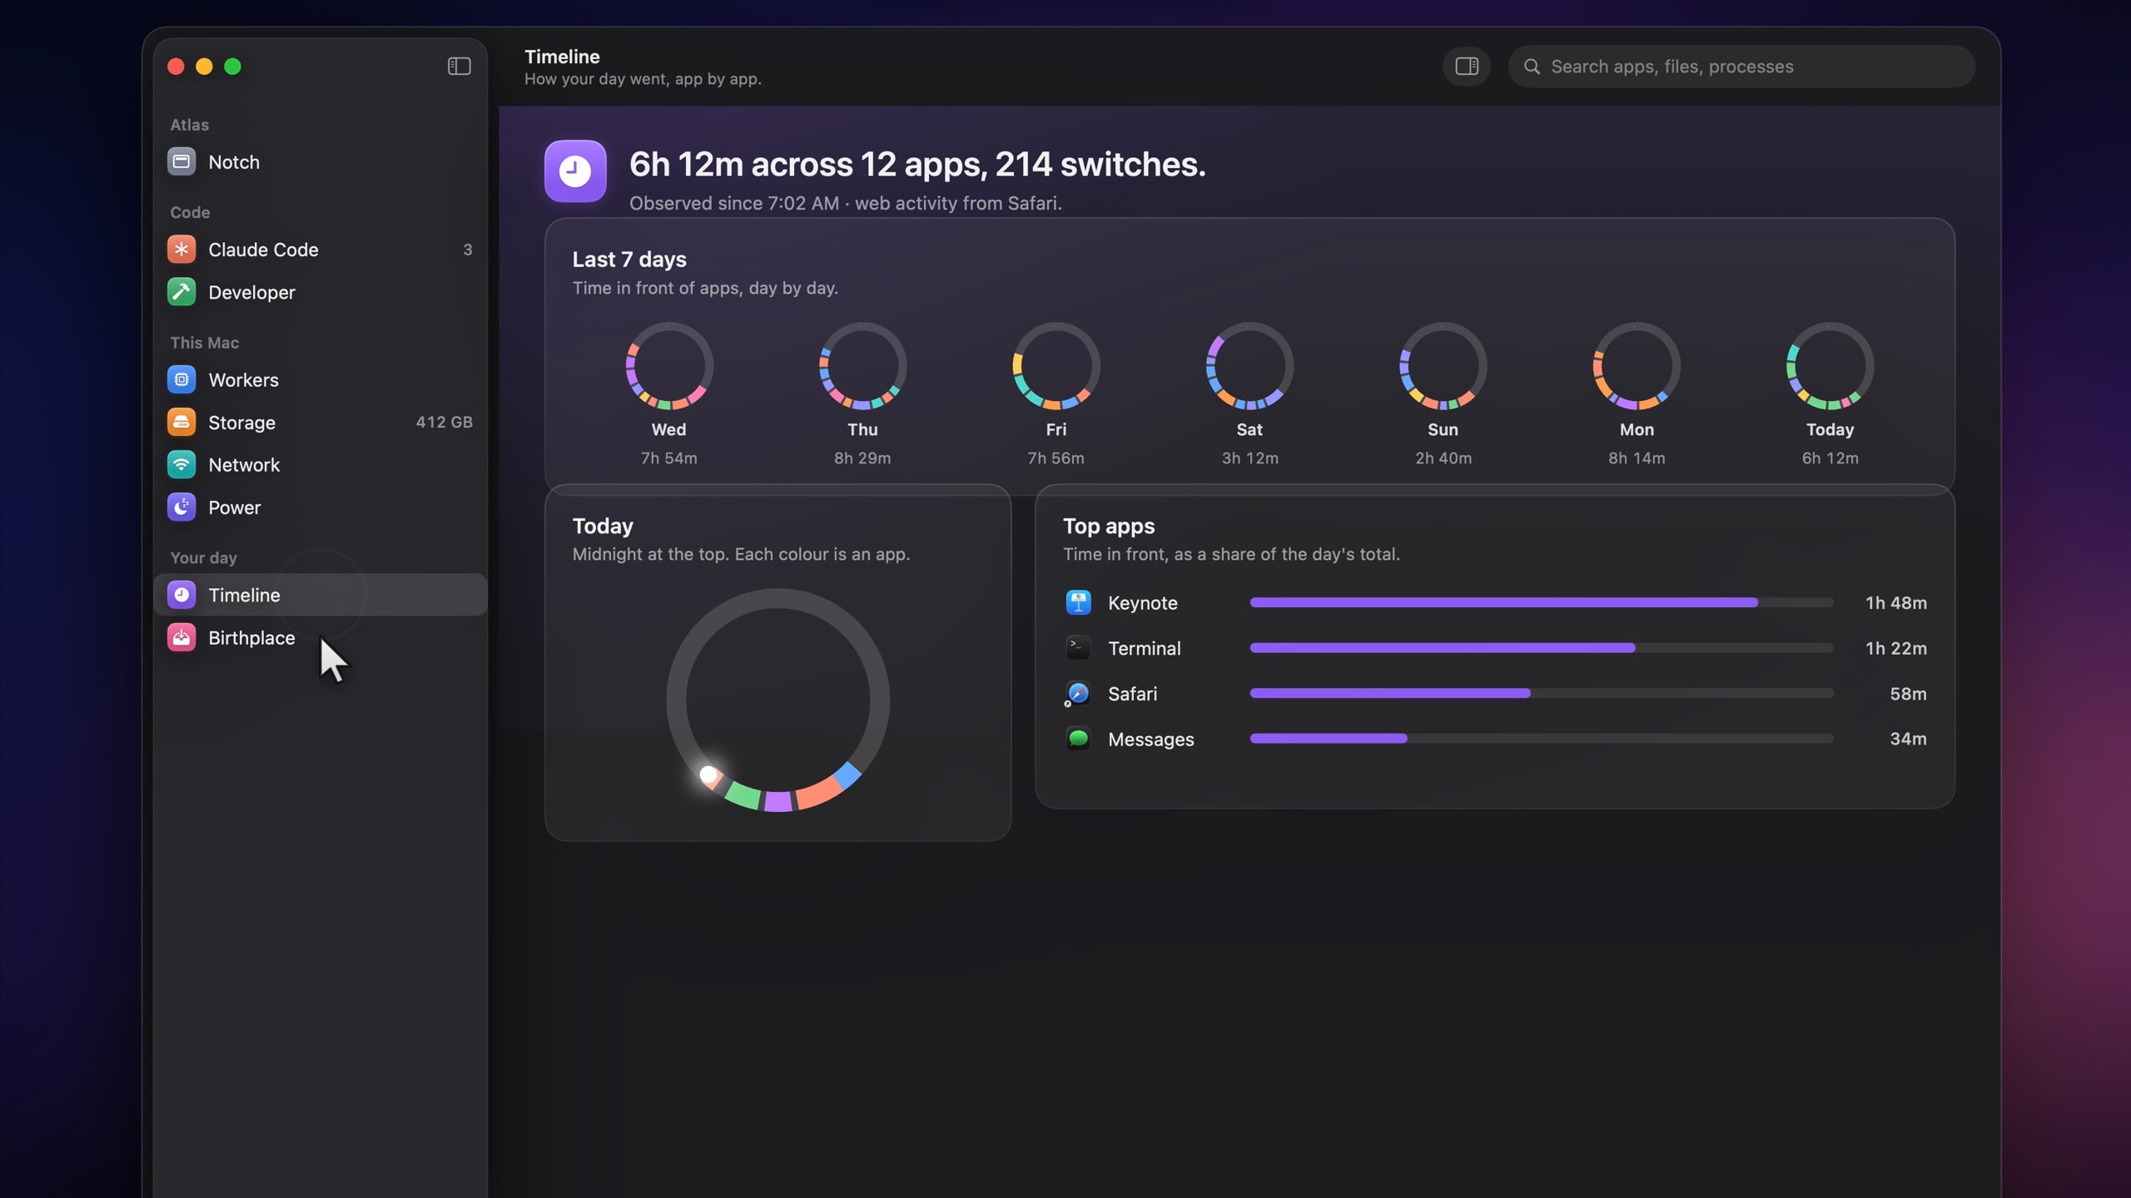
Task: Click the Messages usage bar
Action: click(1542, 738)
